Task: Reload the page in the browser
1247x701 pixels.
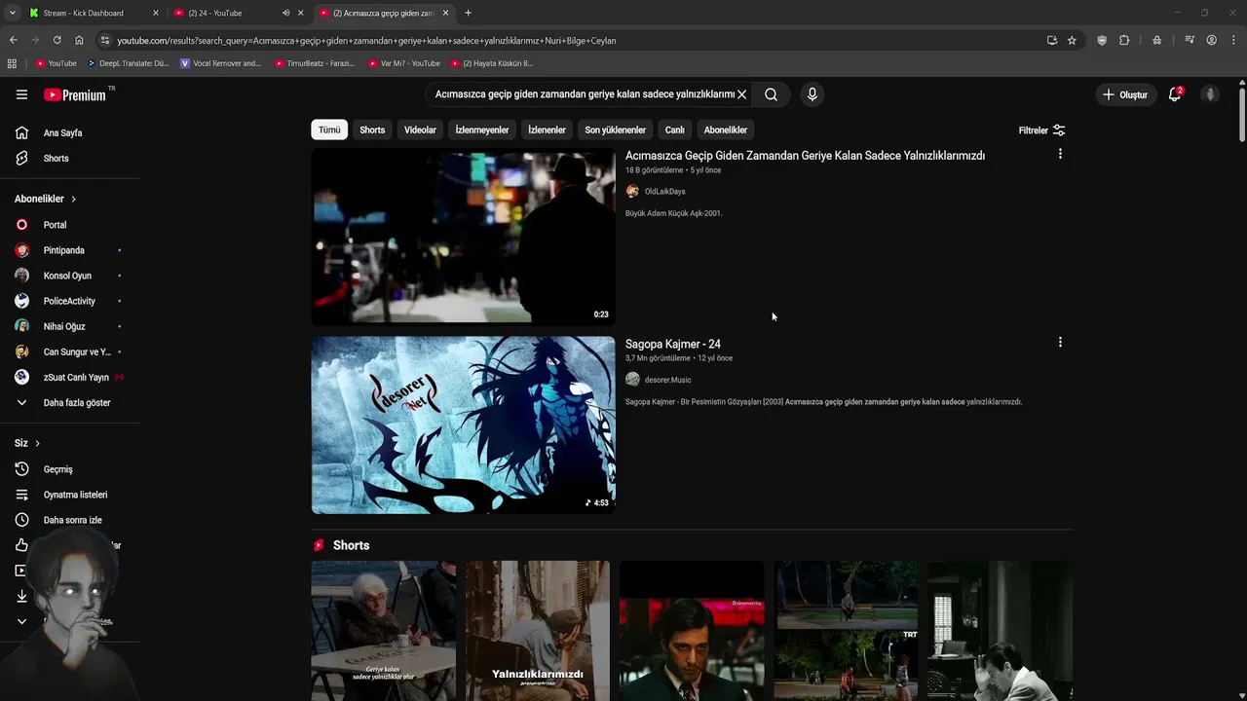Action: [57, 40]
